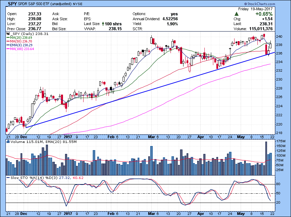This screenshot has height=217, width=291.
Task: Click the VWAP value 238.15
Action: (115, 29)
